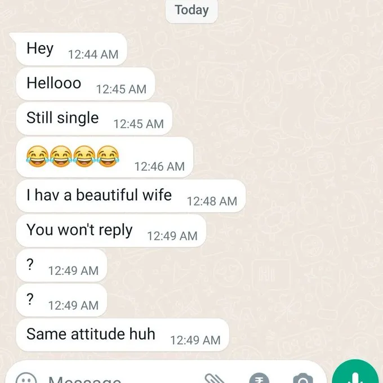Open the emoji picker in message bar

coord(26,378)
